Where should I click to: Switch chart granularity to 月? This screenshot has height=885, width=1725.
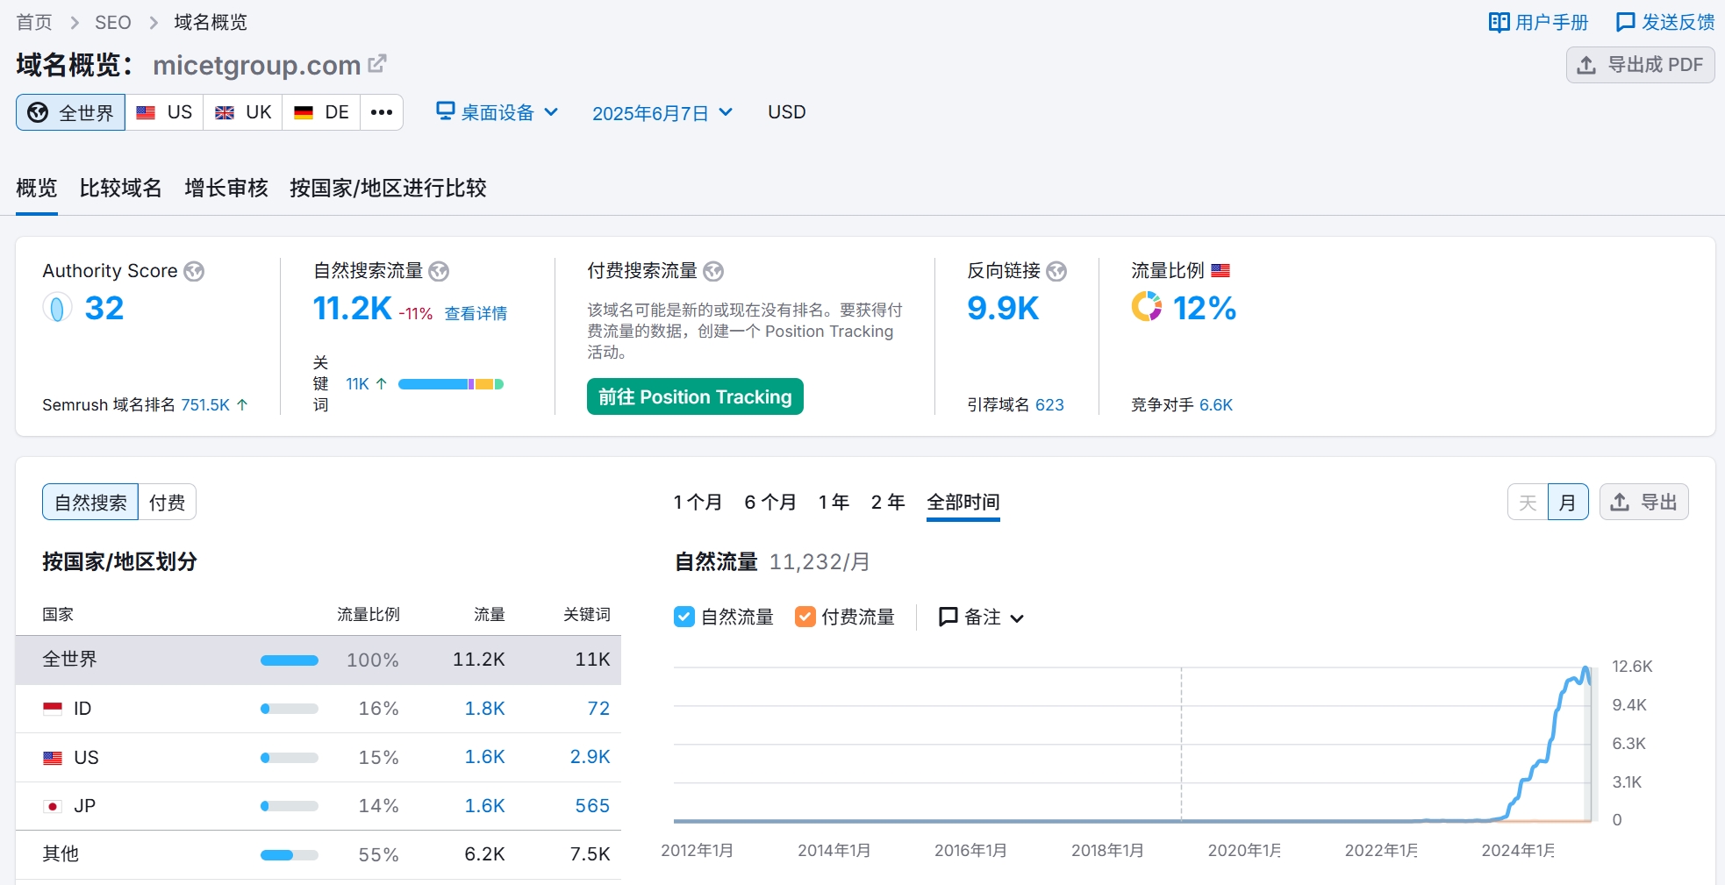(1568, 502)
